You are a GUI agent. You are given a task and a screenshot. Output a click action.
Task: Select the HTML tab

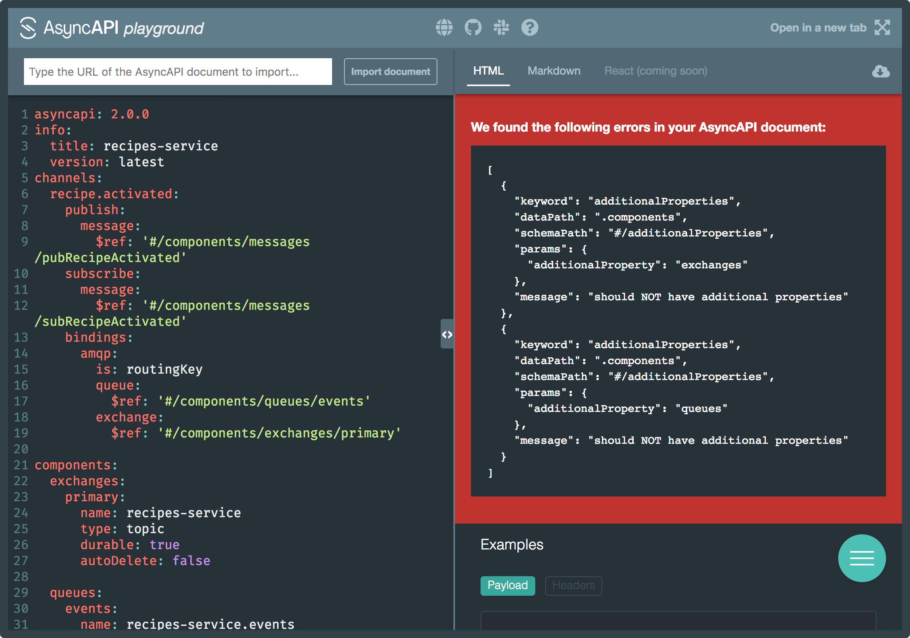(488, 71)
